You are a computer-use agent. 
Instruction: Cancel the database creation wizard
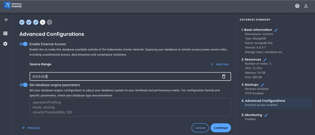point(200,128)
